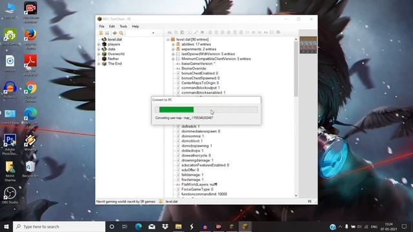Click the Windows Start button
The height and width of the screenshot is (232, 413).
[x=6, y=227]
